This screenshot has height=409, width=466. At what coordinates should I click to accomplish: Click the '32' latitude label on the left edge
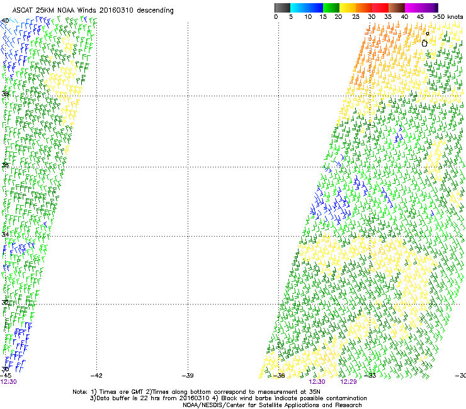[5, 303]
